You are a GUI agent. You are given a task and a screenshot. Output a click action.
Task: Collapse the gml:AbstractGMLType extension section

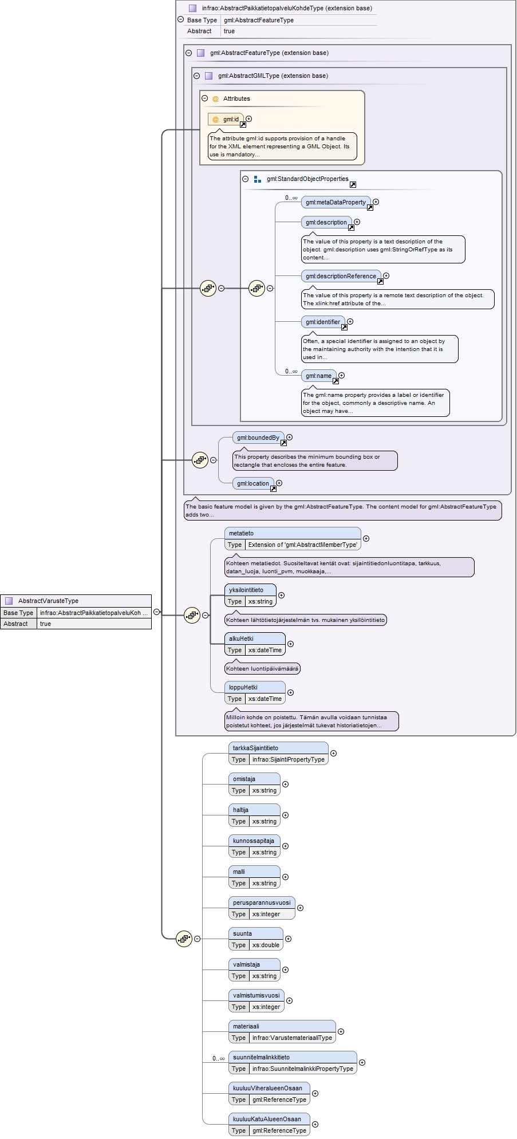click(197, 76)
